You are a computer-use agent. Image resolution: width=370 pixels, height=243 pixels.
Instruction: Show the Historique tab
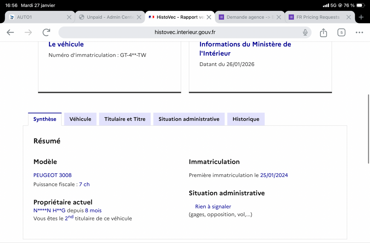coord(246,119)
